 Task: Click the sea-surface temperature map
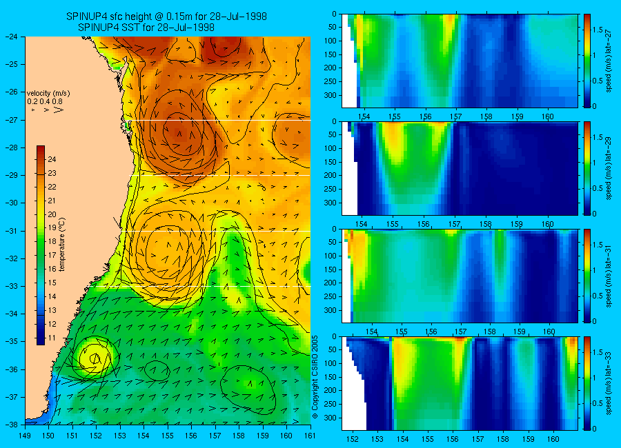(168, 230)
